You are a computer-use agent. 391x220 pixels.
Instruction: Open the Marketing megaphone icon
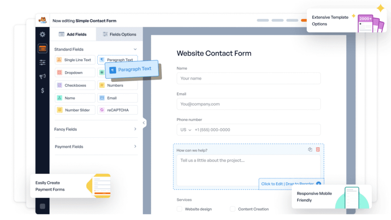(x=42, y=76)
